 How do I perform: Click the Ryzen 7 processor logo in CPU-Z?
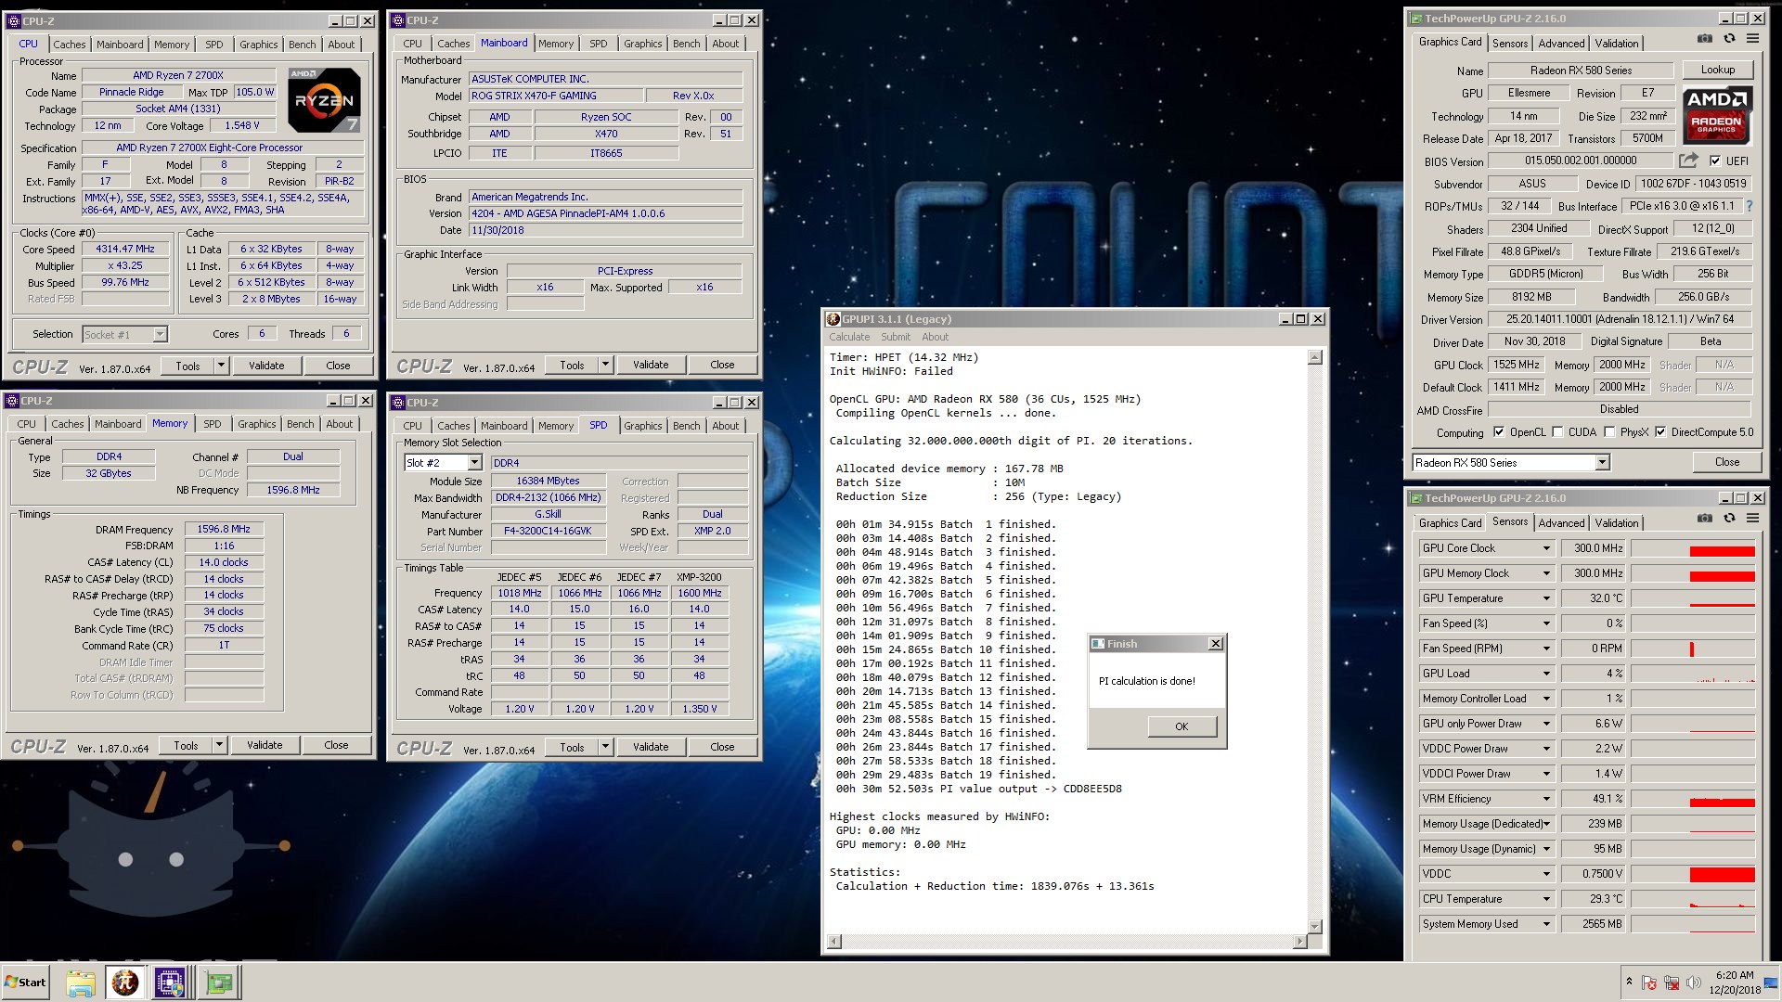coord(324,99)
